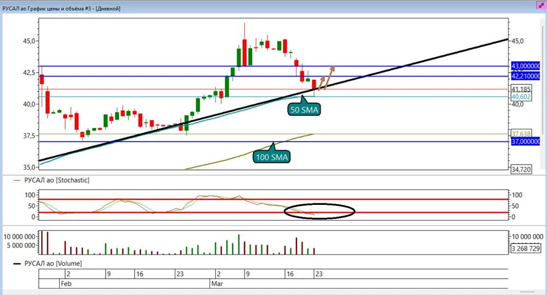Click the blue 37,000000 price level tag
547x295 pixels.
point(525,141)
